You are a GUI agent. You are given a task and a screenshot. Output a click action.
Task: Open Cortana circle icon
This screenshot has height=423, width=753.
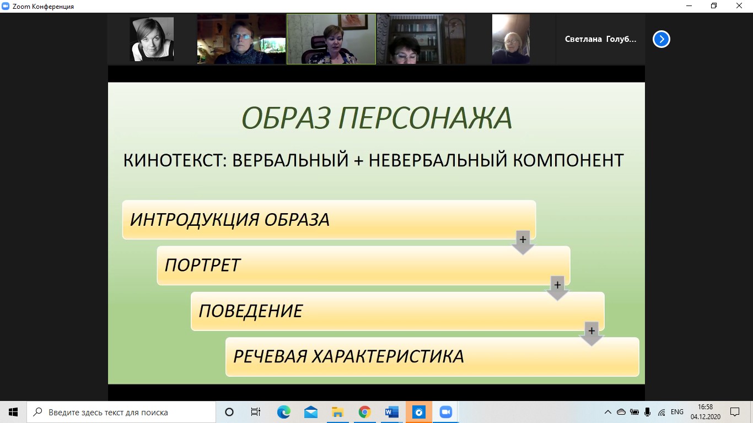coord(229,412)
